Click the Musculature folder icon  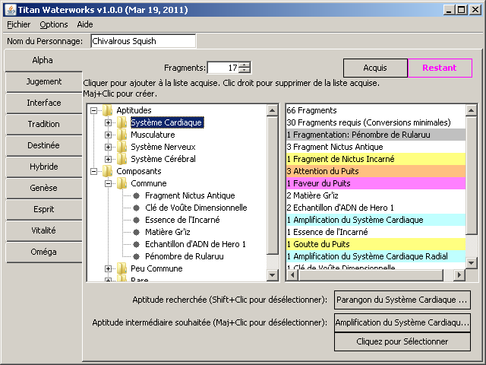coord(121,135)
